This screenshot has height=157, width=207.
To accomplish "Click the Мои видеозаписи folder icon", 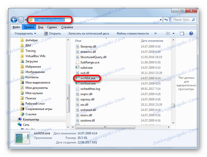I will (22, 83).
